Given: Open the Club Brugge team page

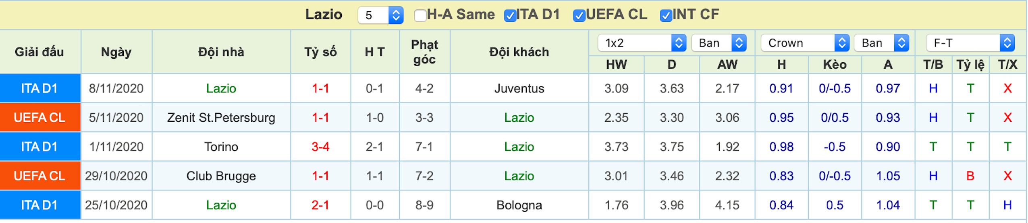Looking at the screenshot, I should pos(221,176).
